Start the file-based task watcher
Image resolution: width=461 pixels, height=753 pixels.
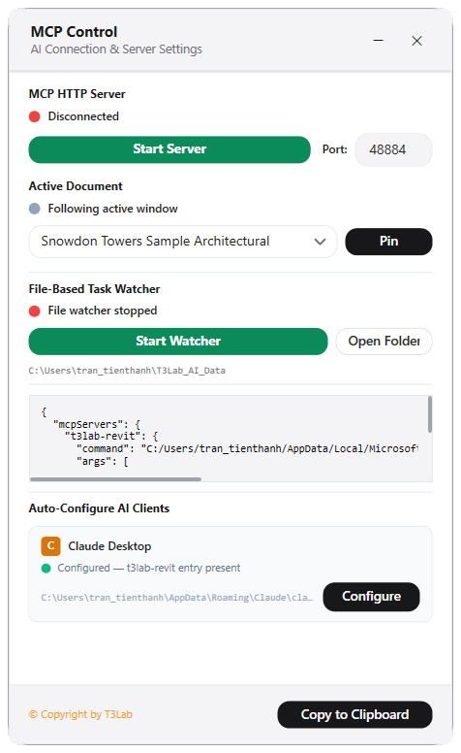(178, 342)
